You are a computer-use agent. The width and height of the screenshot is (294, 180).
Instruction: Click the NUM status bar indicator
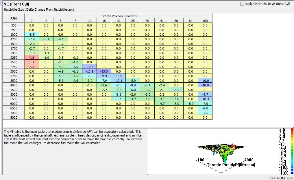point(281,178)
